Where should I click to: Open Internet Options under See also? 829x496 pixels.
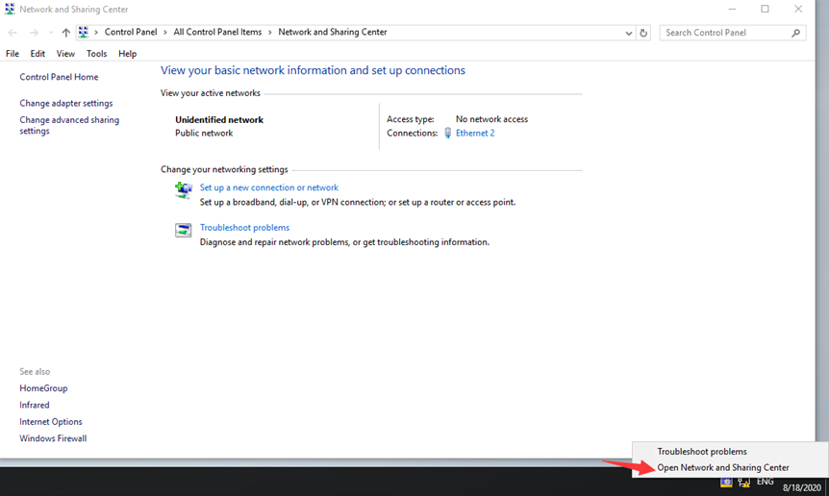click(x=51, y=422)
